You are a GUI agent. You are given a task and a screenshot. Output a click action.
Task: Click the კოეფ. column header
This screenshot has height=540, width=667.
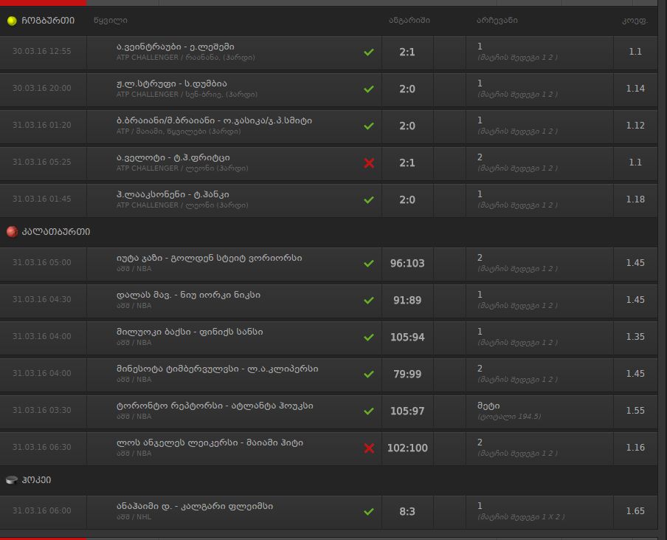click(x=635, y=21)
